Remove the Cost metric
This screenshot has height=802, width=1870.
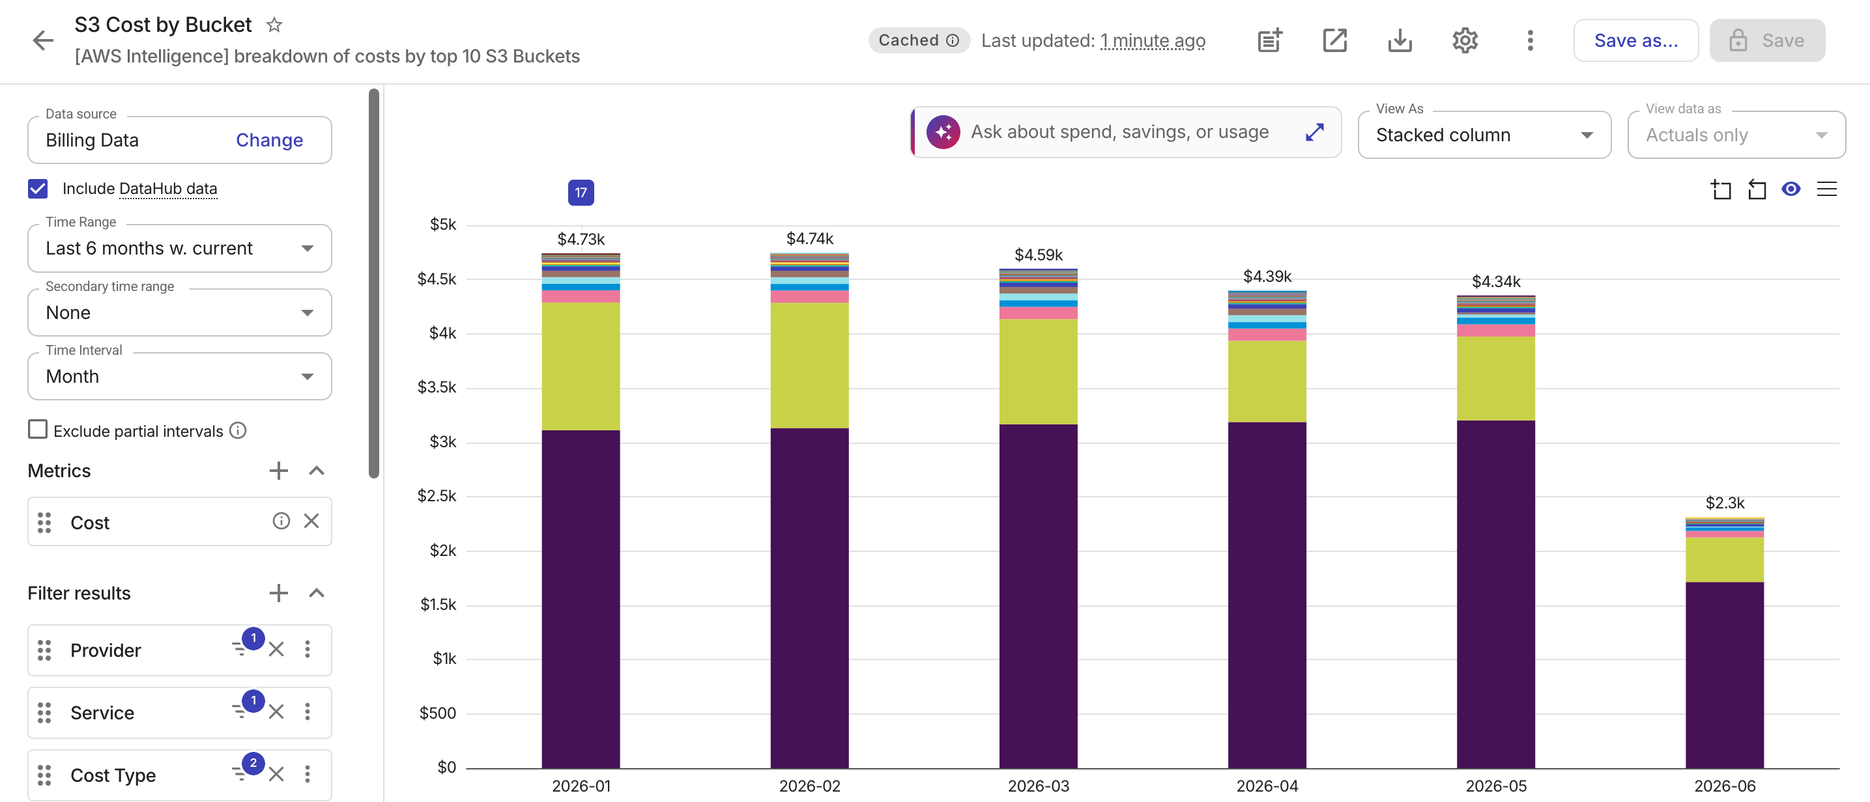(x=311, y=521)
